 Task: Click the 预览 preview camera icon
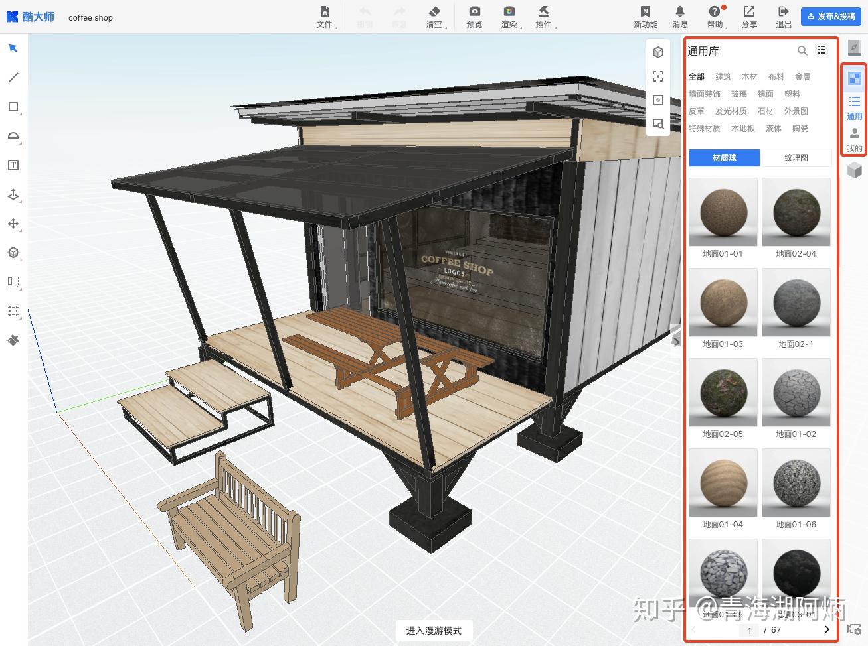[x=474, y=11]
